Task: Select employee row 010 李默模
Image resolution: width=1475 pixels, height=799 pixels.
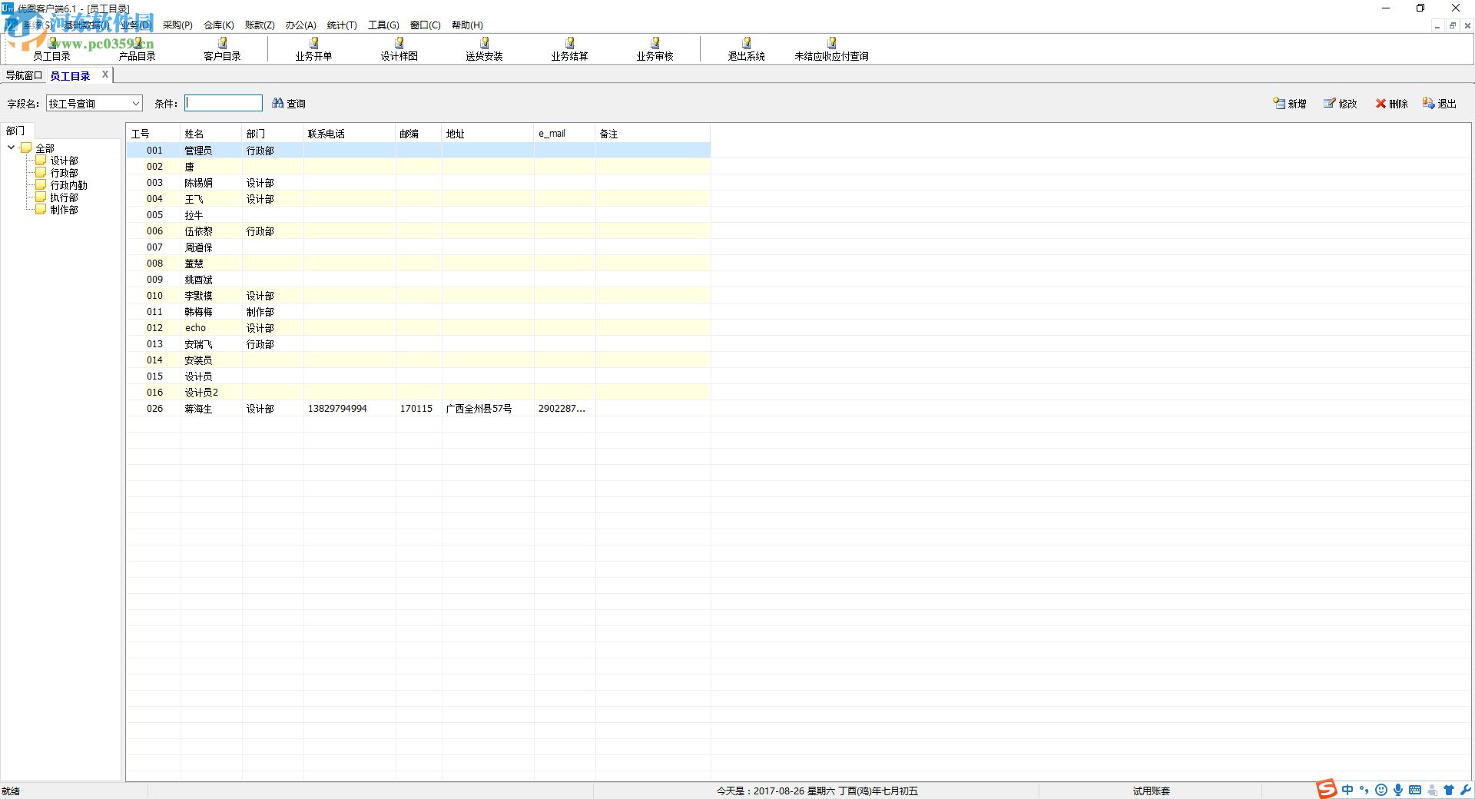Action: pos(419,296)
